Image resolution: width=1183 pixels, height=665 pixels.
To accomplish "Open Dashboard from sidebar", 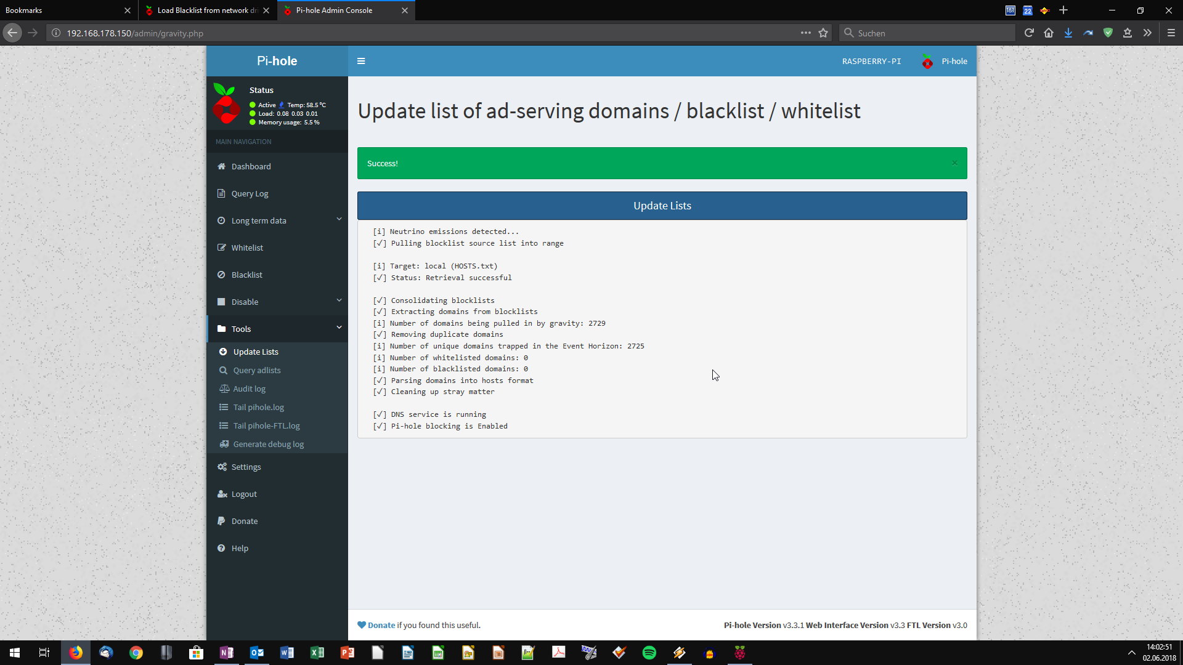I will [x=251, y=166].
